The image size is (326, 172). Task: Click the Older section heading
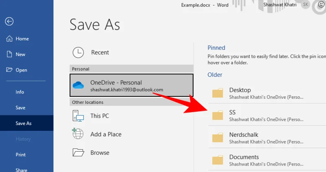click(x=215, y=75)
